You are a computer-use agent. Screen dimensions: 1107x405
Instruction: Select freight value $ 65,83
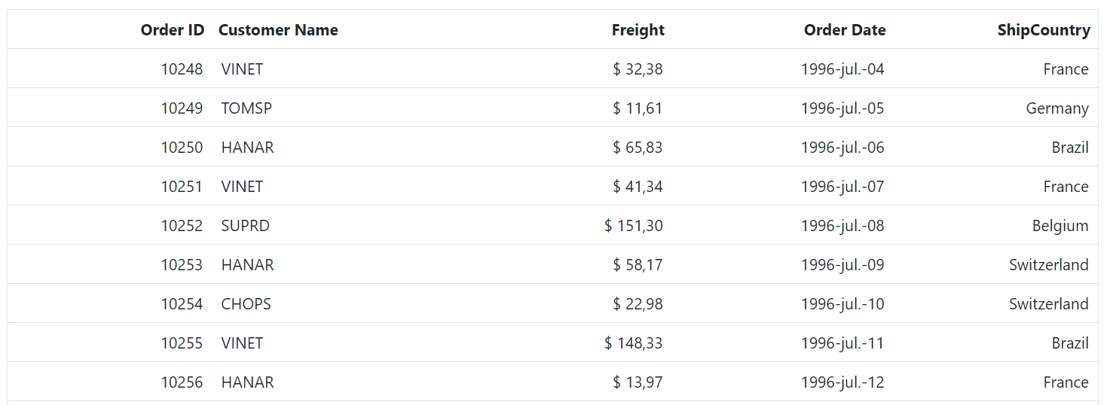638,148
